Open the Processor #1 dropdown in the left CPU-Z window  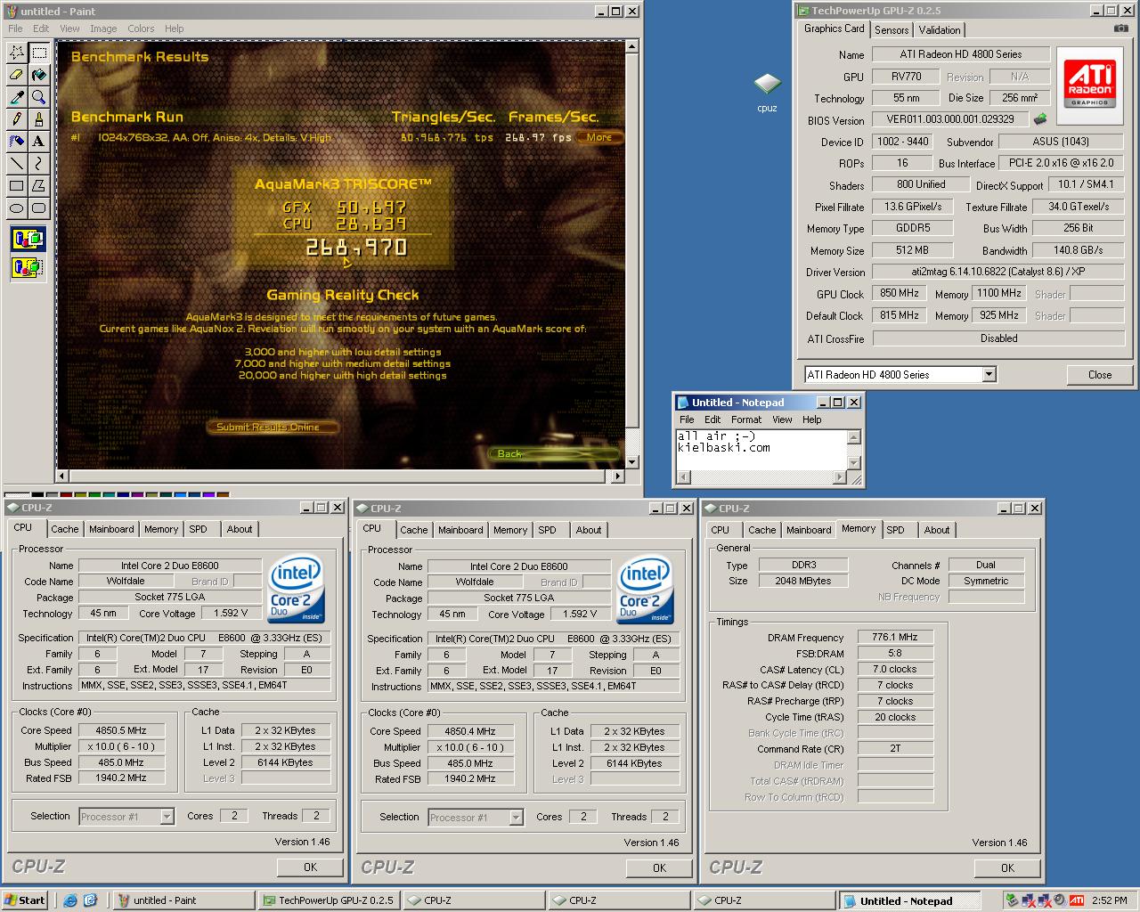(167, 817)
